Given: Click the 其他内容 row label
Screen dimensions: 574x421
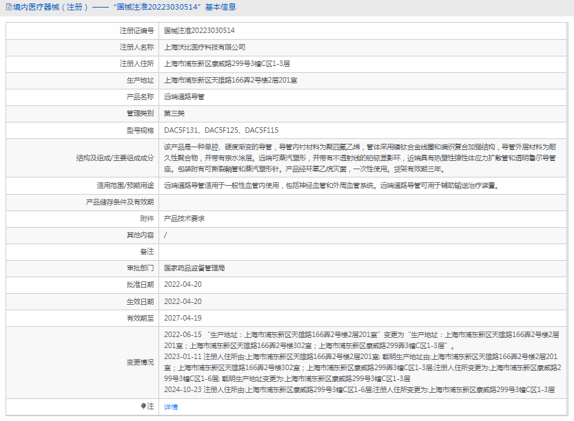Looking at the screenshot, I should click(140, 235).
